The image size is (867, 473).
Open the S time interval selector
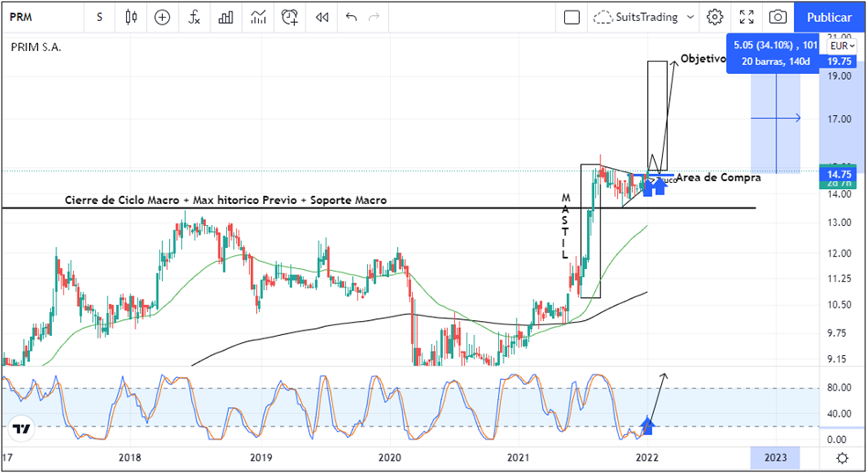click(x=99, y=17)
